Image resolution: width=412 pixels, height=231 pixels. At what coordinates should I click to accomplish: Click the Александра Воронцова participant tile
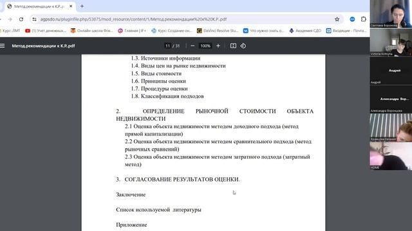(x=391, y=99)
